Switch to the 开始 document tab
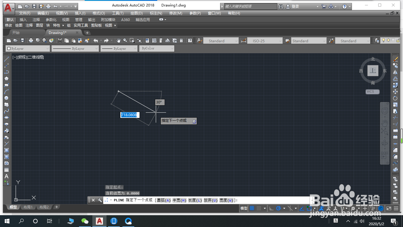 tap(16, 33)
